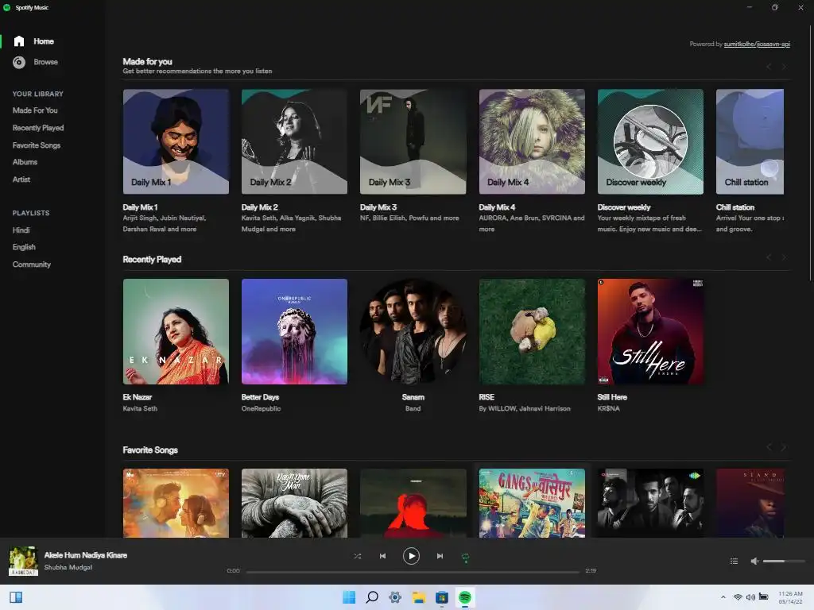Open RISE album cover

[532, 331]
